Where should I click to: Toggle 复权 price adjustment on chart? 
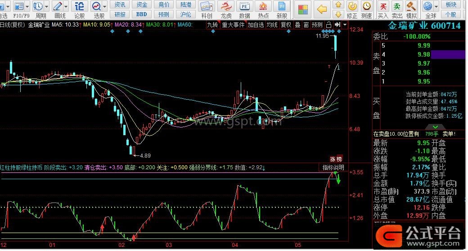286,25
